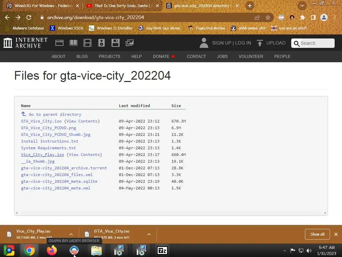Download GTA_Vice_City.iso file
The image size is (342, 257).
(41, 121)
